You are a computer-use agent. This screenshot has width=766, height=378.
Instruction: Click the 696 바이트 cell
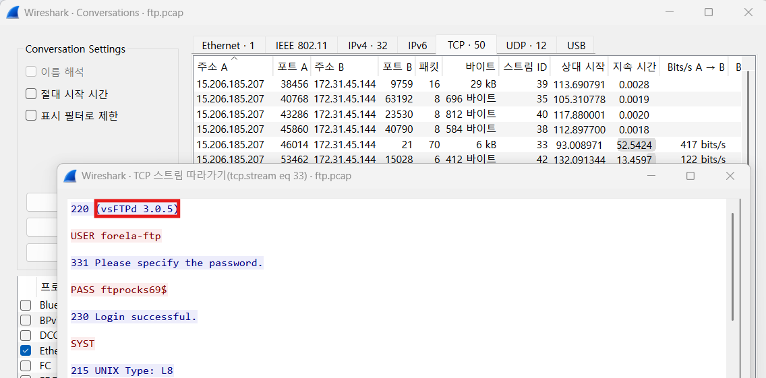coord(471,99)
